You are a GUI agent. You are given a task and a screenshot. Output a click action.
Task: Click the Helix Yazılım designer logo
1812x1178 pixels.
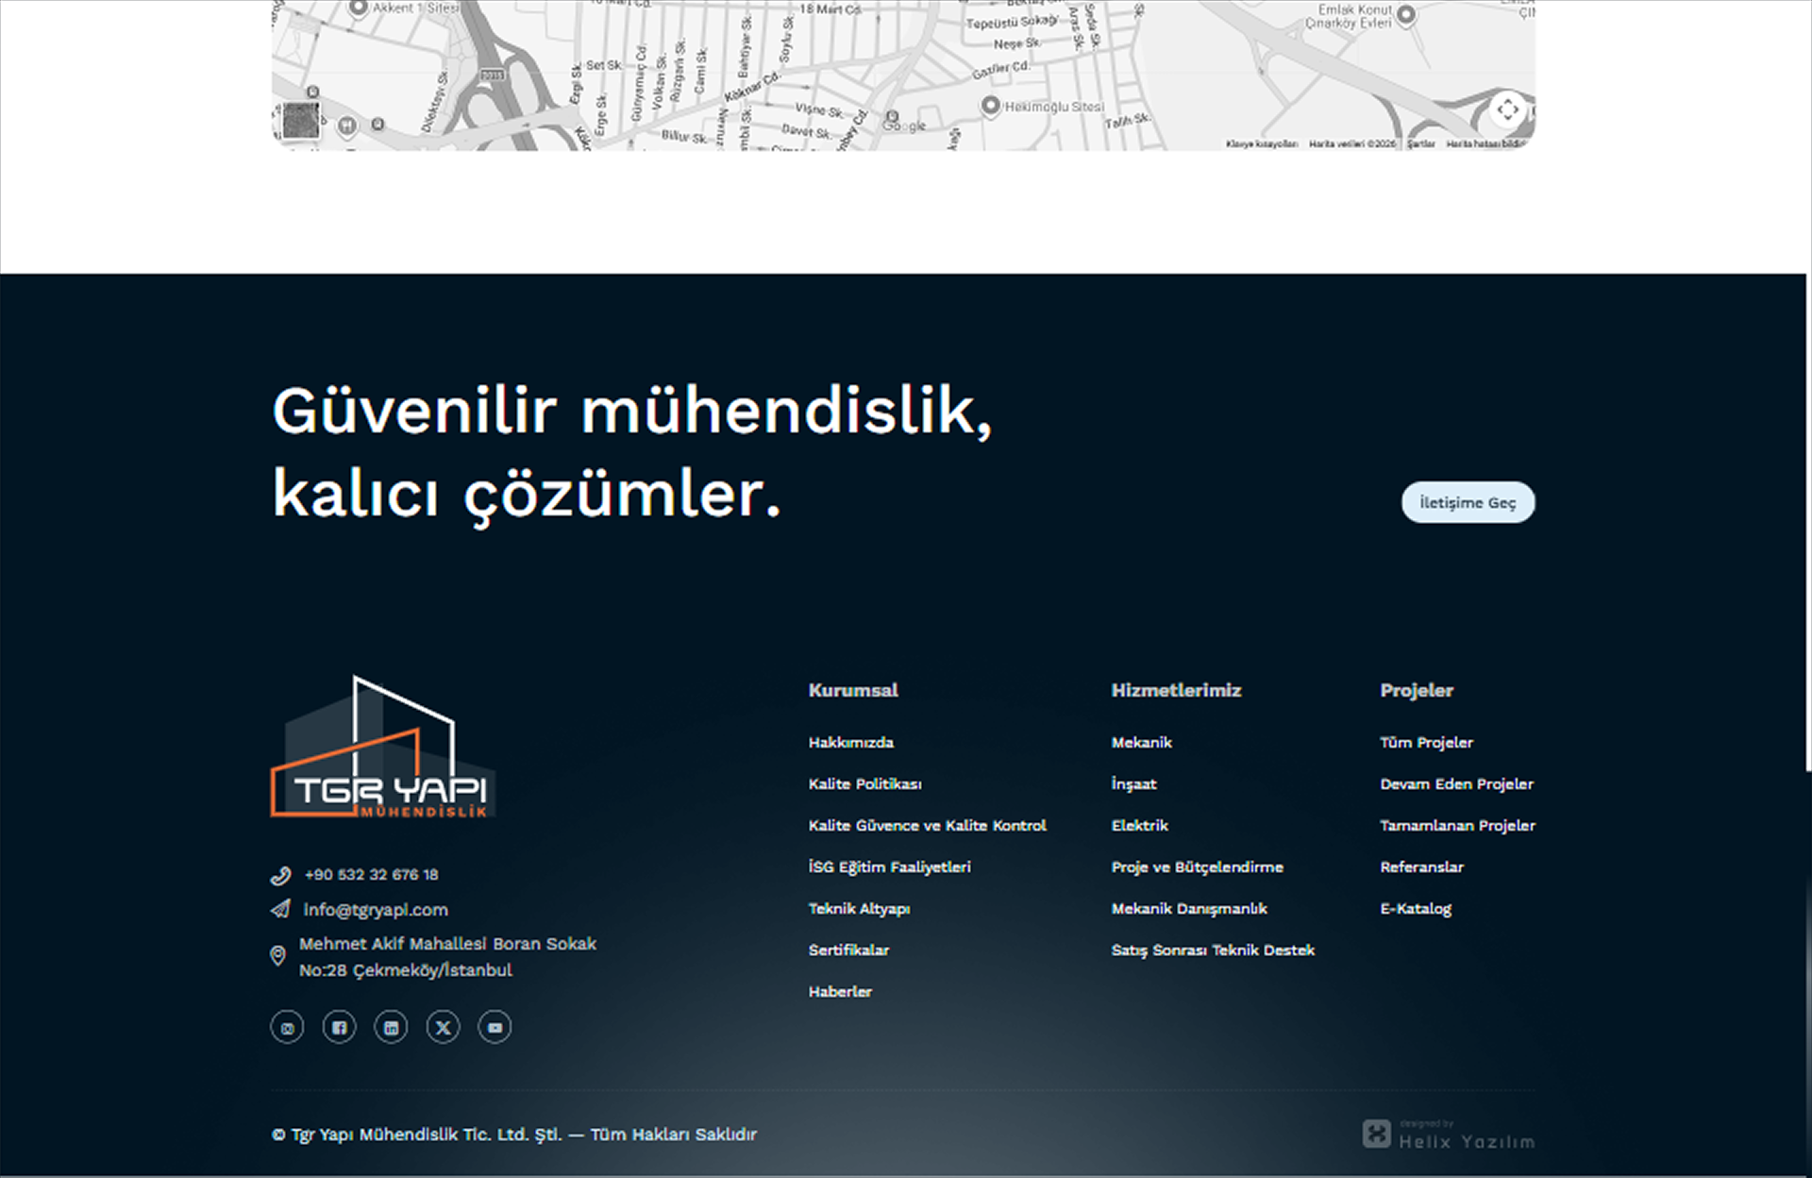(1449, 1134)
